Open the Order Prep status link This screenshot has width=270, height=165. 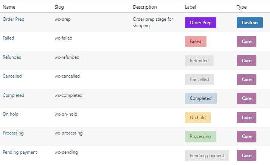click(14, 19)
